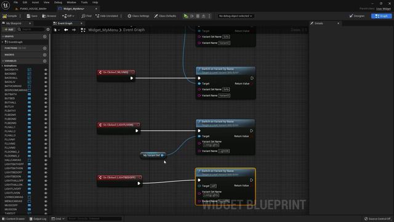The image size is (394, 222).
Task: Click the Stop simulation icon
Action: (198, 16)
